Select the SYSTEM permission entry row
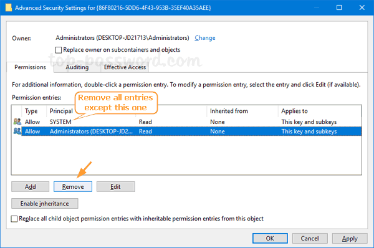374x248 pixels. pyautogui.click(x=186, y=122)
